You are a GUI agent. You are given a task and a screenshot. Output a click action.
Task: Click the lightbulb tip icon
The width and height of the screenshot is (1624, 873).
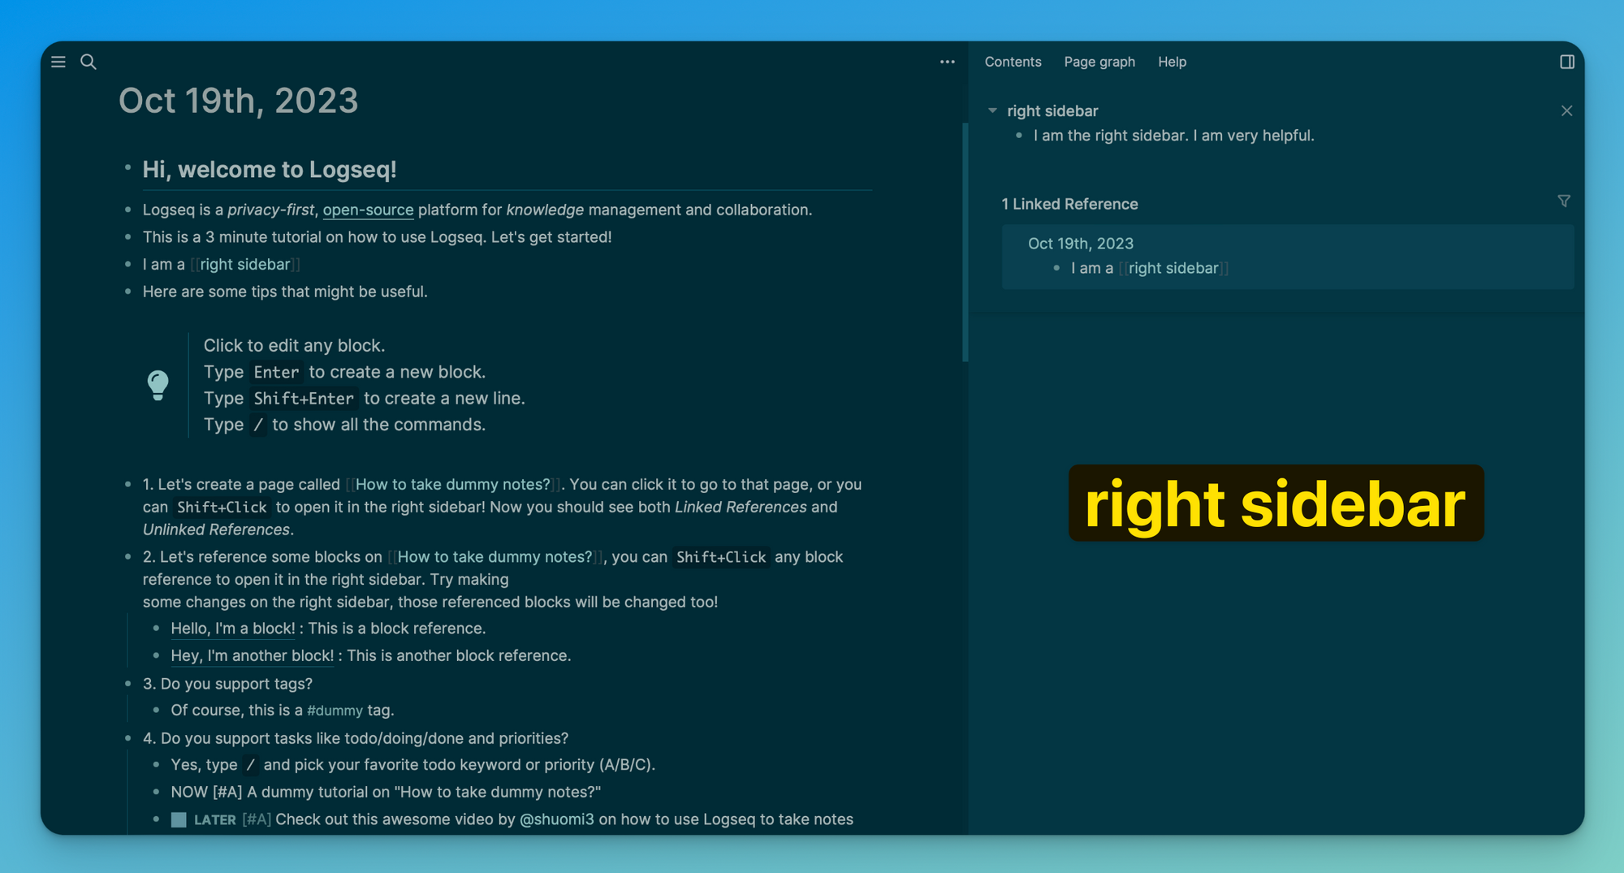[x=158, y=384]
